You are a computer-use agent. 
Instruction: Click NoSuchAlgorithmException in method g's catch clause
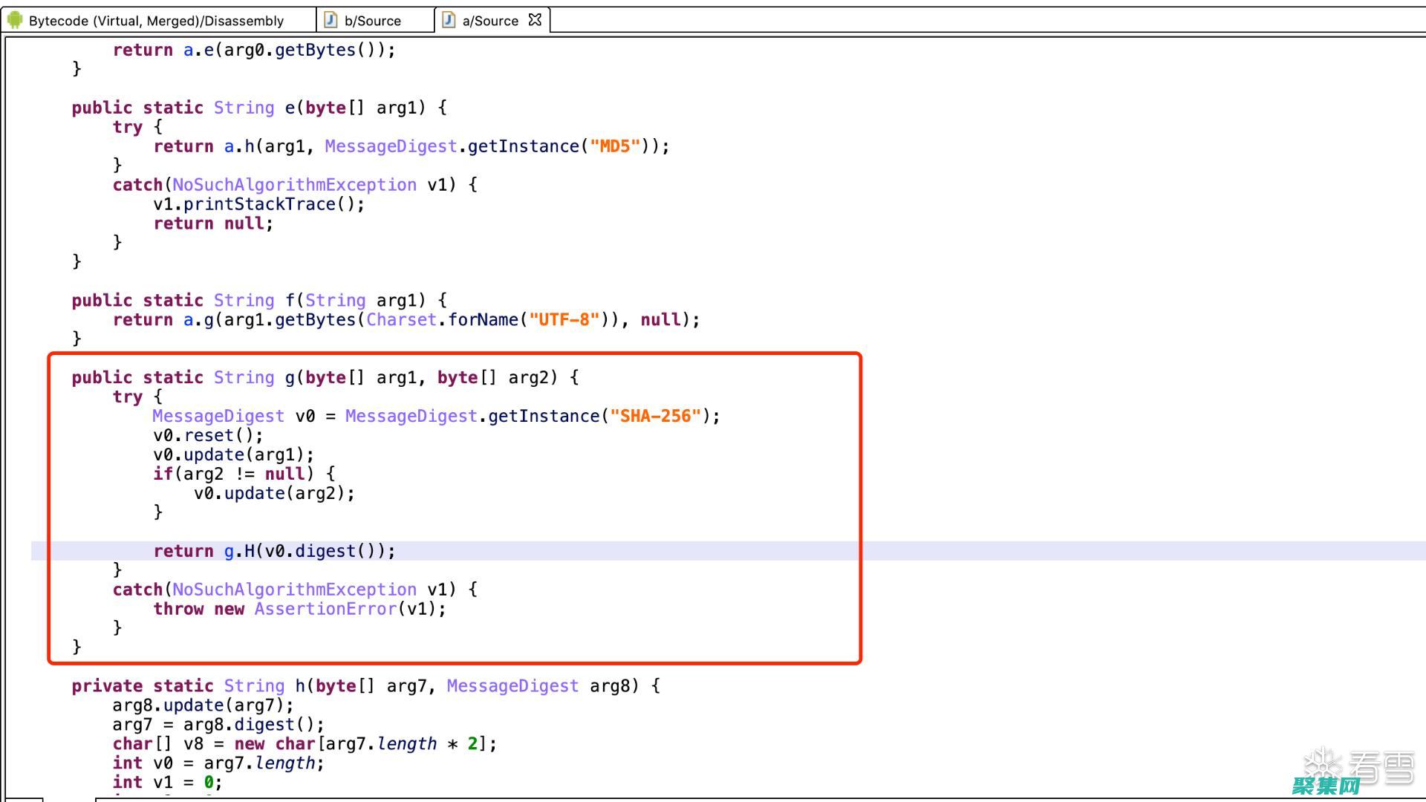tap(293, 589)
